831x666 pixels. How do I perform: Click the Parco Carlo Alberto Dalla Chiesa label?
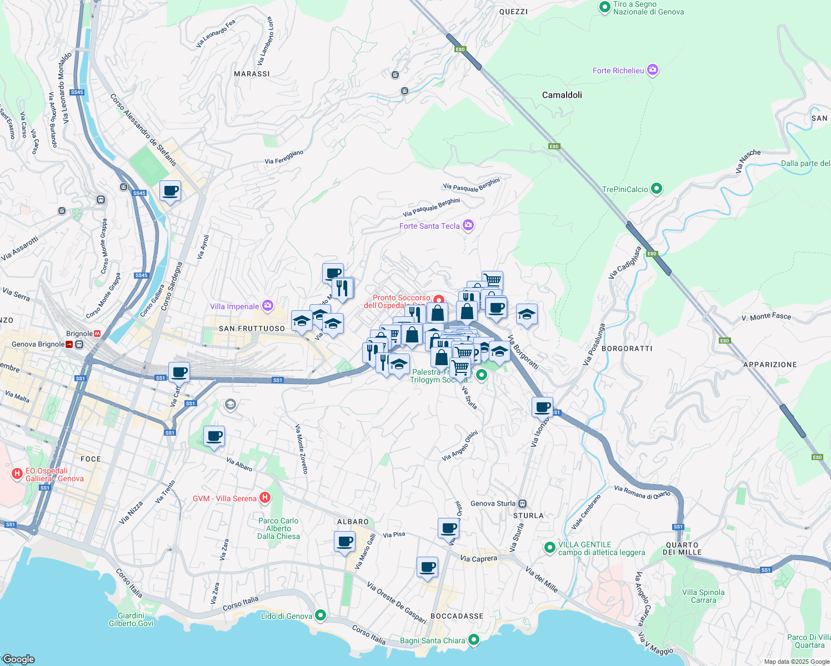278,528
